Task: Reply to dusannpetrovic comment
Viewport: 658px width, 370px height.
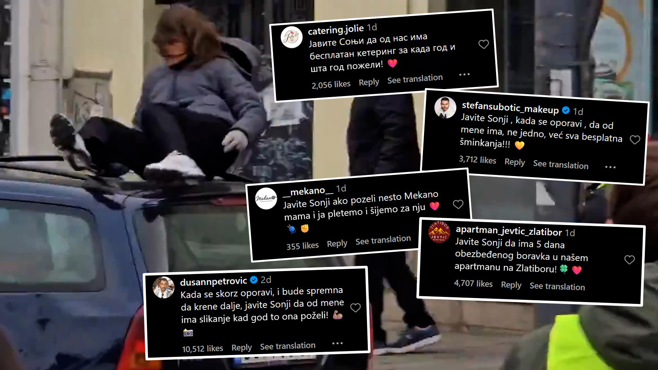Action: pyautogui.click(x=242, y=348)
